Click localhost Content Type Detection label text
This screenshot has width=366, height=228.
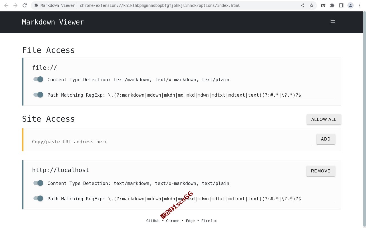point(138,183)
